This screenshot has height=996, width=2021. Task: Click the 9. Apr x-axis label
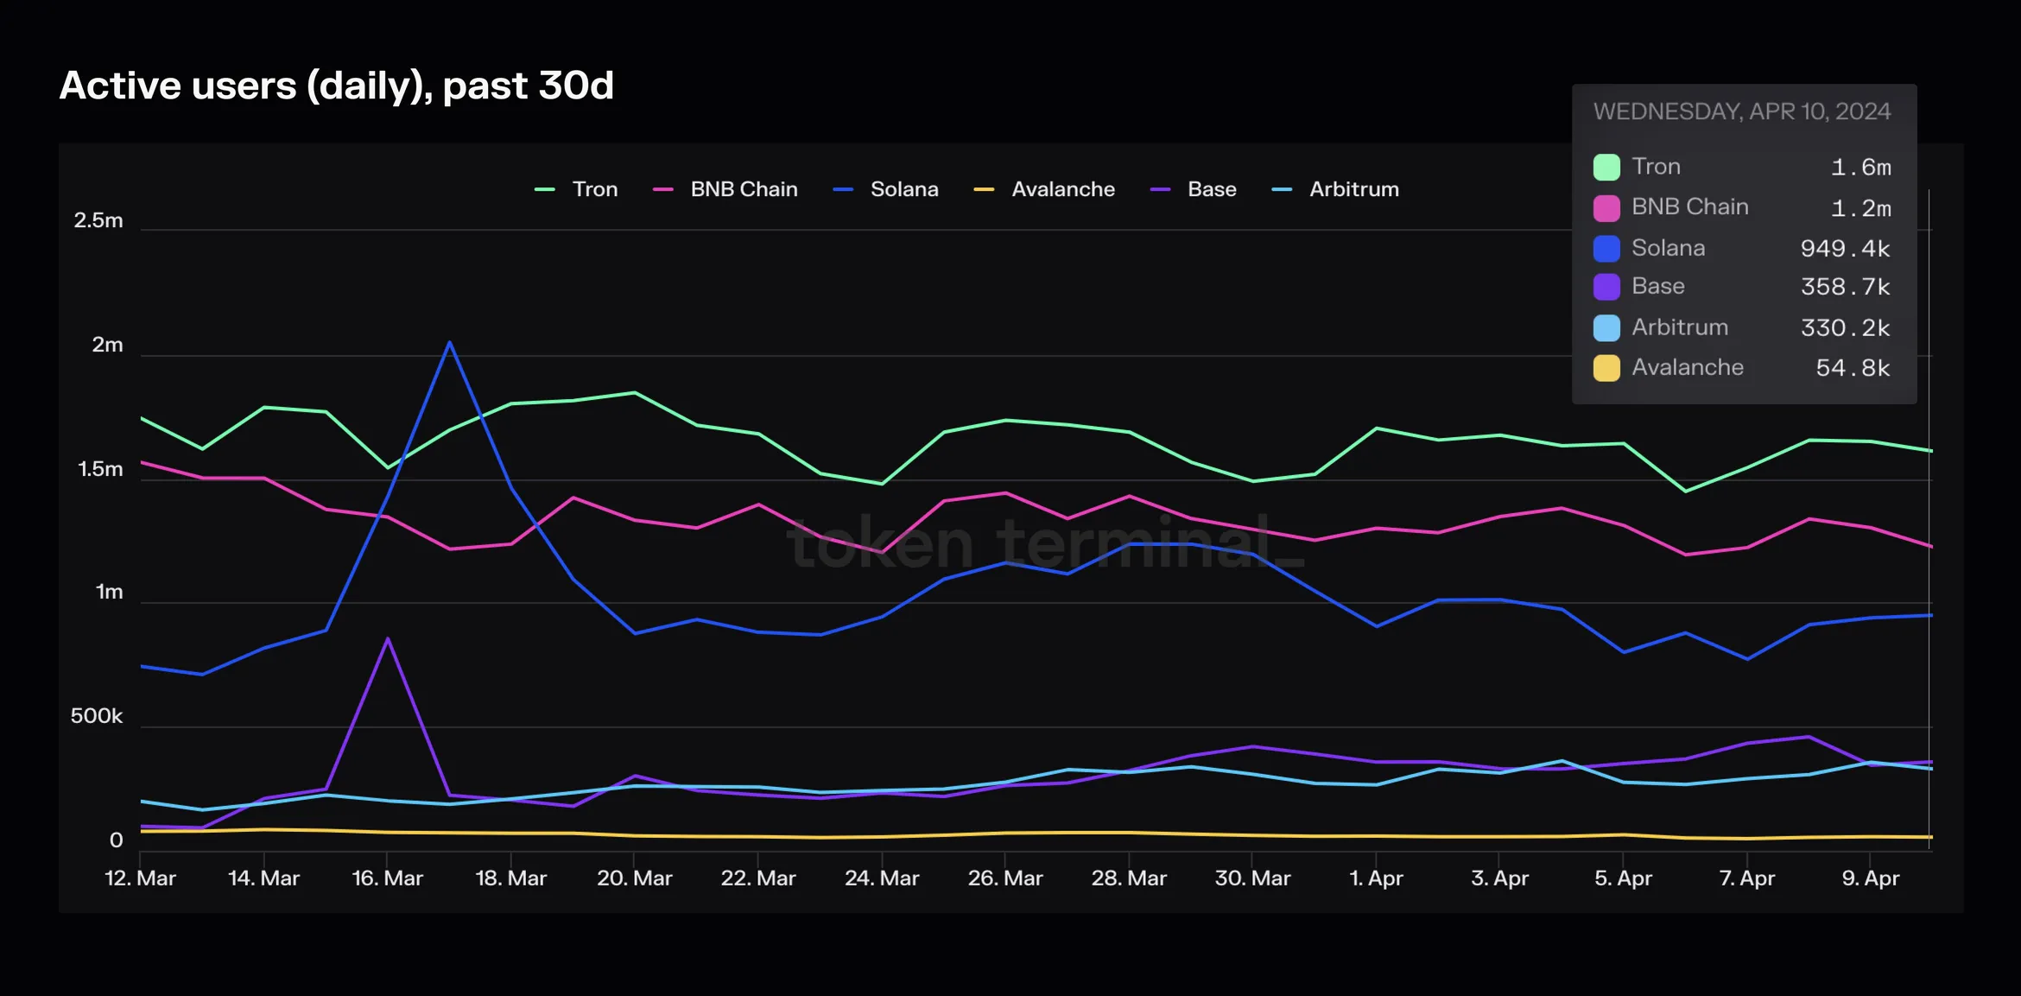(1870, 879)
